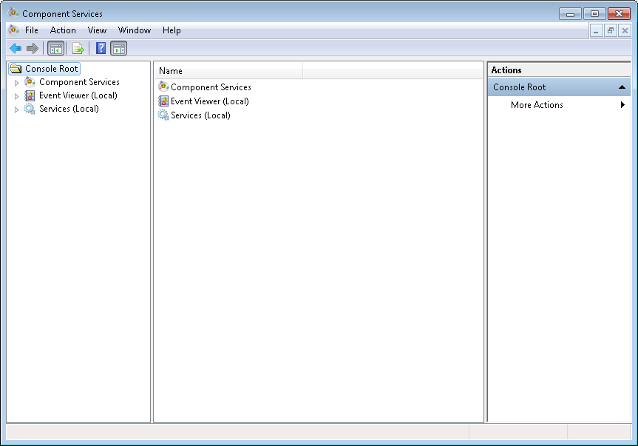Select Component Services text in list pane

[211, 87]
